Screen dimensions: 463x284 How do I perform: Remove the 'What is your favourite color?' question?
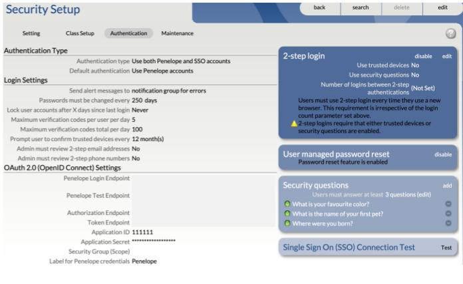pyautogui.click(x=448, y=204)
